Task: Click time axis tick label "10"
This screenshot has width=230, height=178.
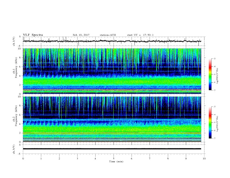Action: pyautogui.click(x=204, y=159)
